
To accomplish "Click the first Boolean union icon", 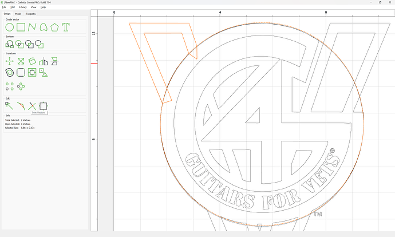I will point(10,44).
